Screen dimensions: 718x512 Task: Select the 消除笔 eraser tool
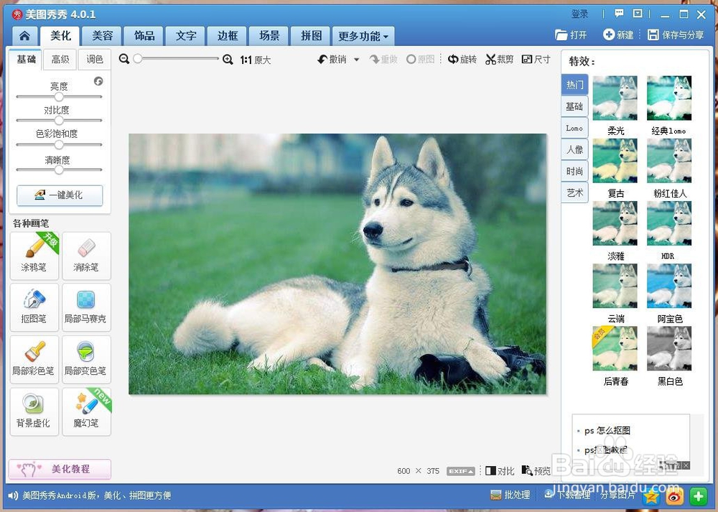(86, 256)
